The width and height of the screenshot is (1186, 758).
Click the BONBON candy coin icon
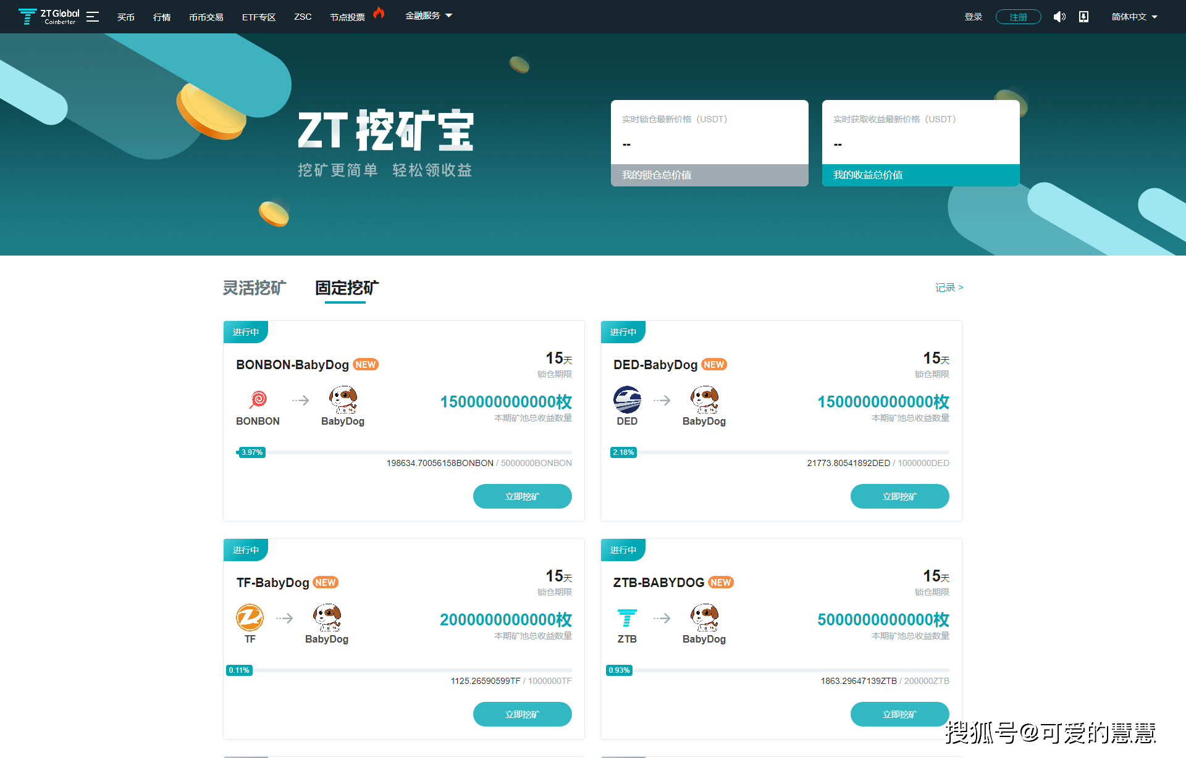[258, 399]
